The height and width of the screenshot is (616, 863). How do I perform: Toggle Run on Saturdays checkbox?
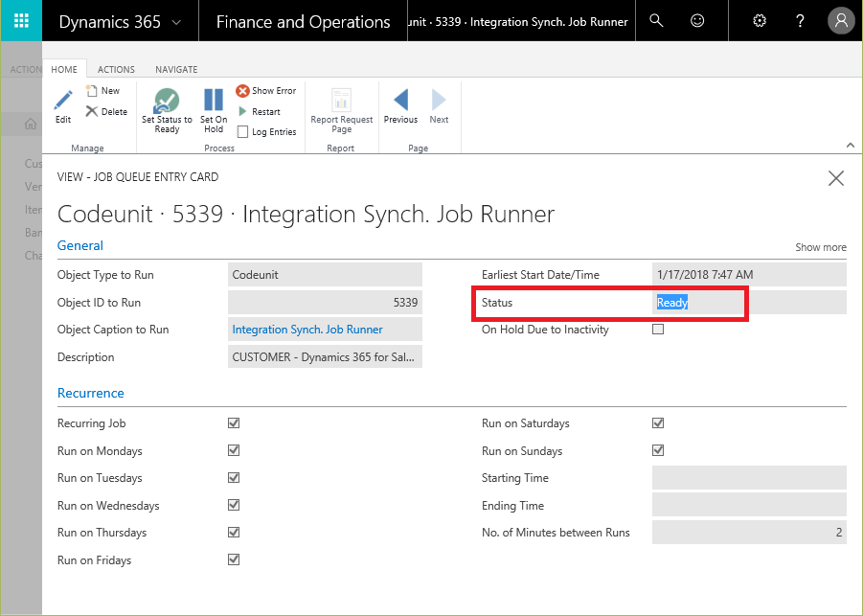pyautogui.click(x=658, y=422)
